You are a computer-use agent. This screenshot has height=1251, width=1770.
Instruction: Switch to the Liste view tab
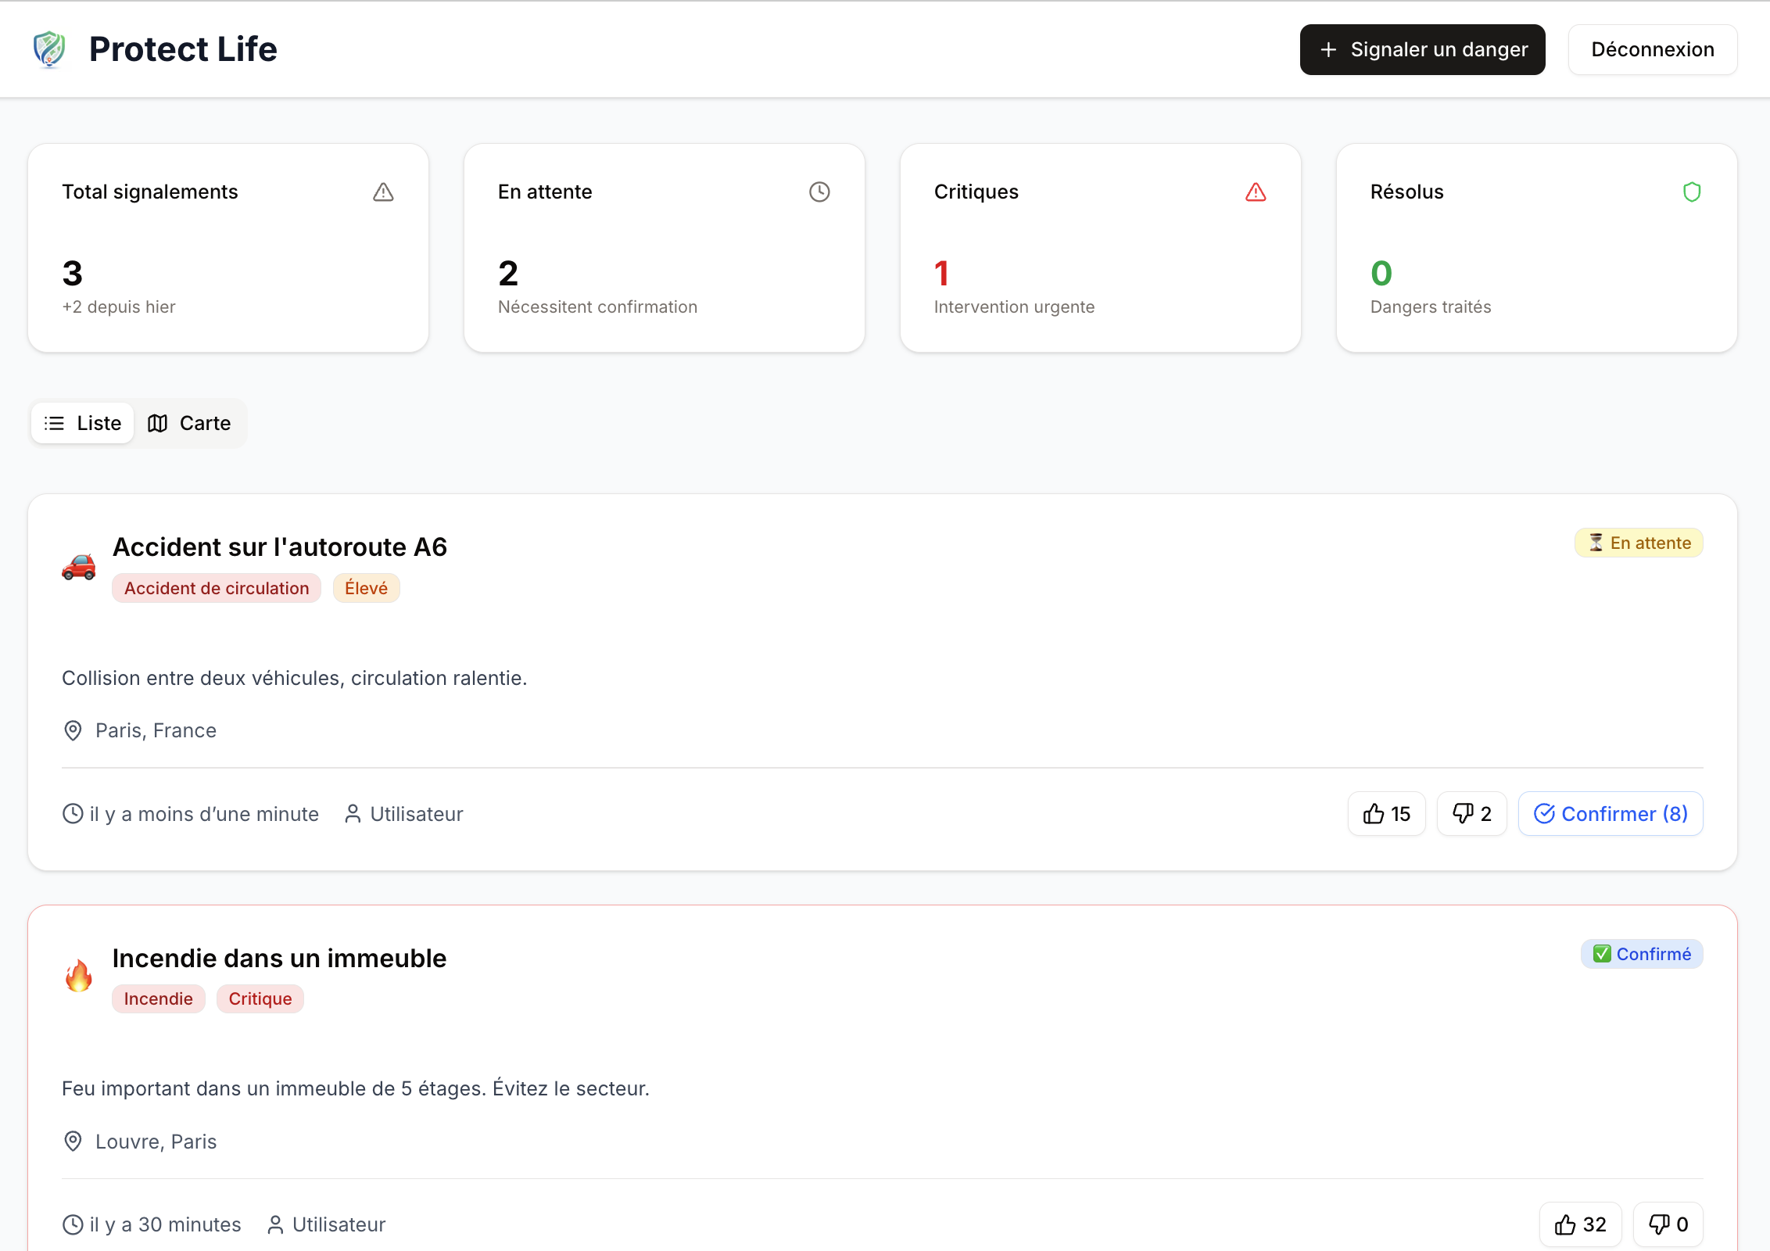[83, 423]
